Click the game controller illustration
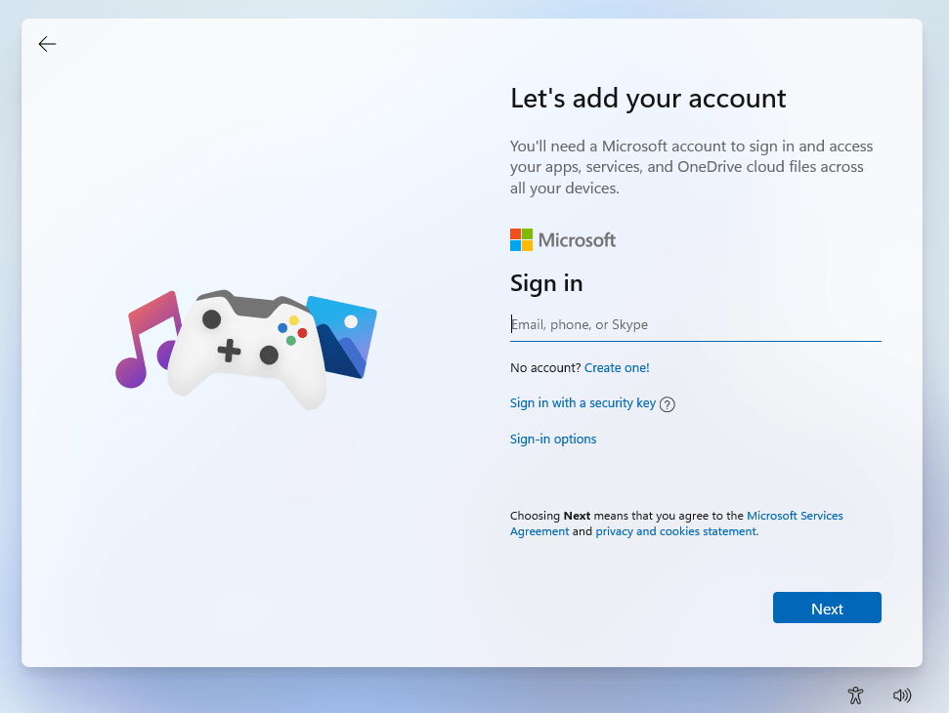 point(249,347)
